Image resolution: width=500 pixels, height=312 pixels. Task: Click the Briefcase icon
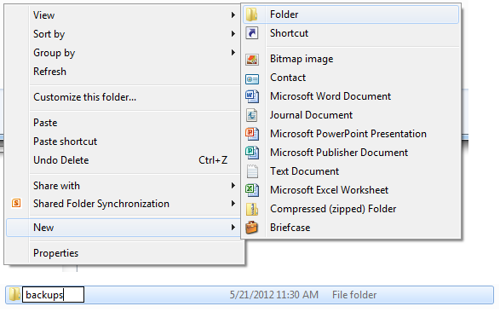click(251, 228)
